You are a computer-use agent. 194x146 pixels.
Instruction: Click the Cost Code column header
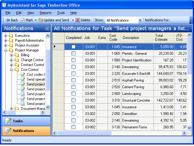(115, 38)
